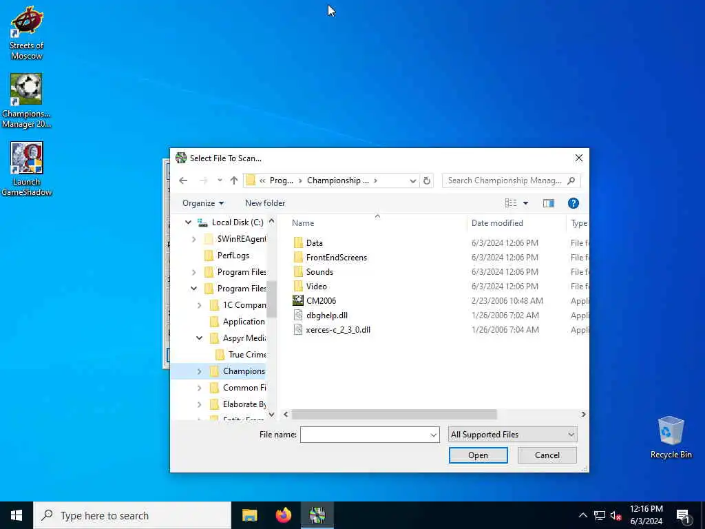The height and width of the screenshot is (529, 705).
Task: Sort files by the Type column
Action: [578, 223]
